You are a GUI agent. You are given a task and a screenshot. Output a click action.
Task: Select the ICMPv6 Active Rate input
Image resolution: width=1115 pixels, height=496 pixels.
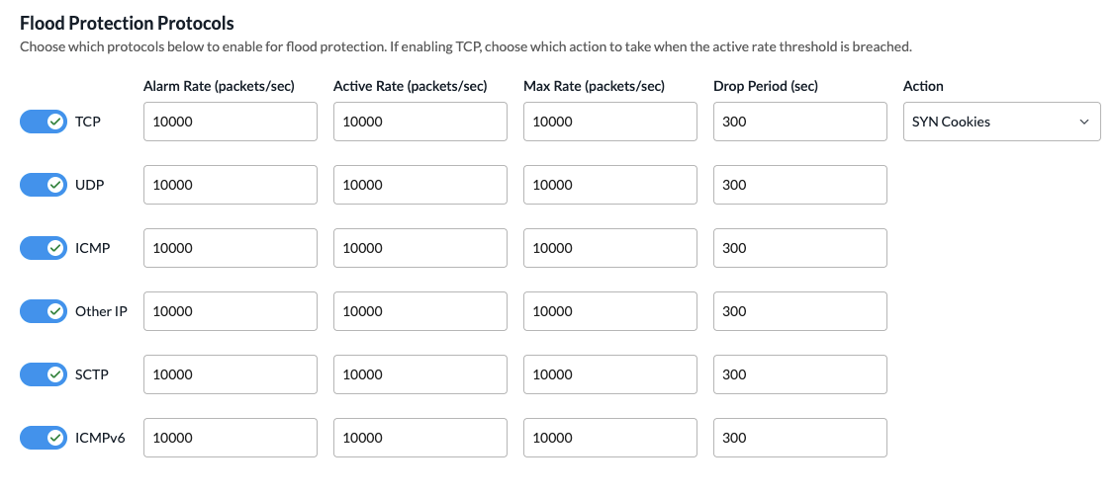pyautogui.click(x=420, y=438)
